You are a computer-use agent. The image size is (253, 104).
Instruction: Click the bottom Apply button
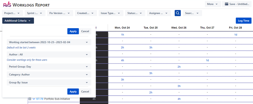tap(73, 92)
